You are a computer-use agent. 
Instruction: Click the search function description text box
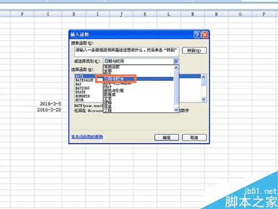point(127,52)
